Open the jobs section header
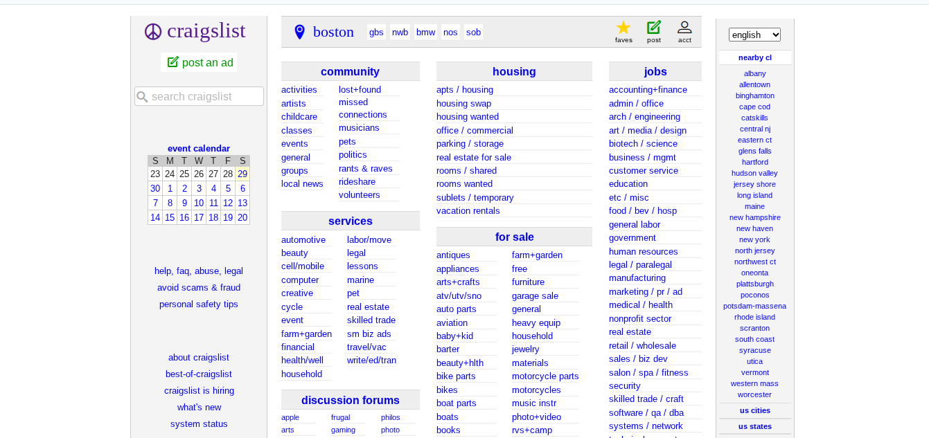This screenshot has width=929, height=438. [655, 71]
